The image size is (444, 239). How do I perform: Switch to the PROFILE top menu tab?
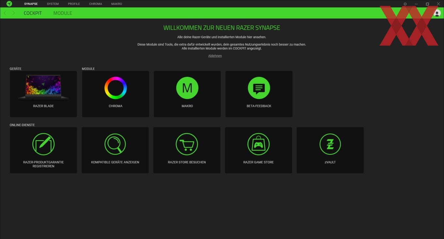[x=74, y=4]
